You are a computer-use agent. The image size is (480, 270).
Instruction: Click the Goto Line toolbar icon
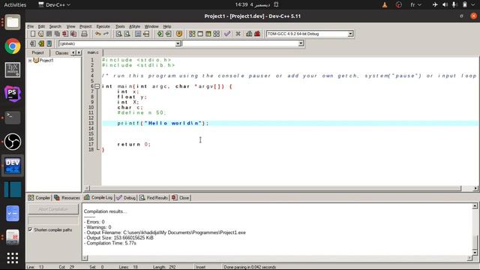point(146,34)
